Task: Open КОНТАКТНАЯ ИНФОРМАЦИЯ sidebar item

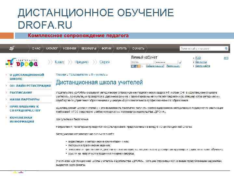Action: [22, 120]
